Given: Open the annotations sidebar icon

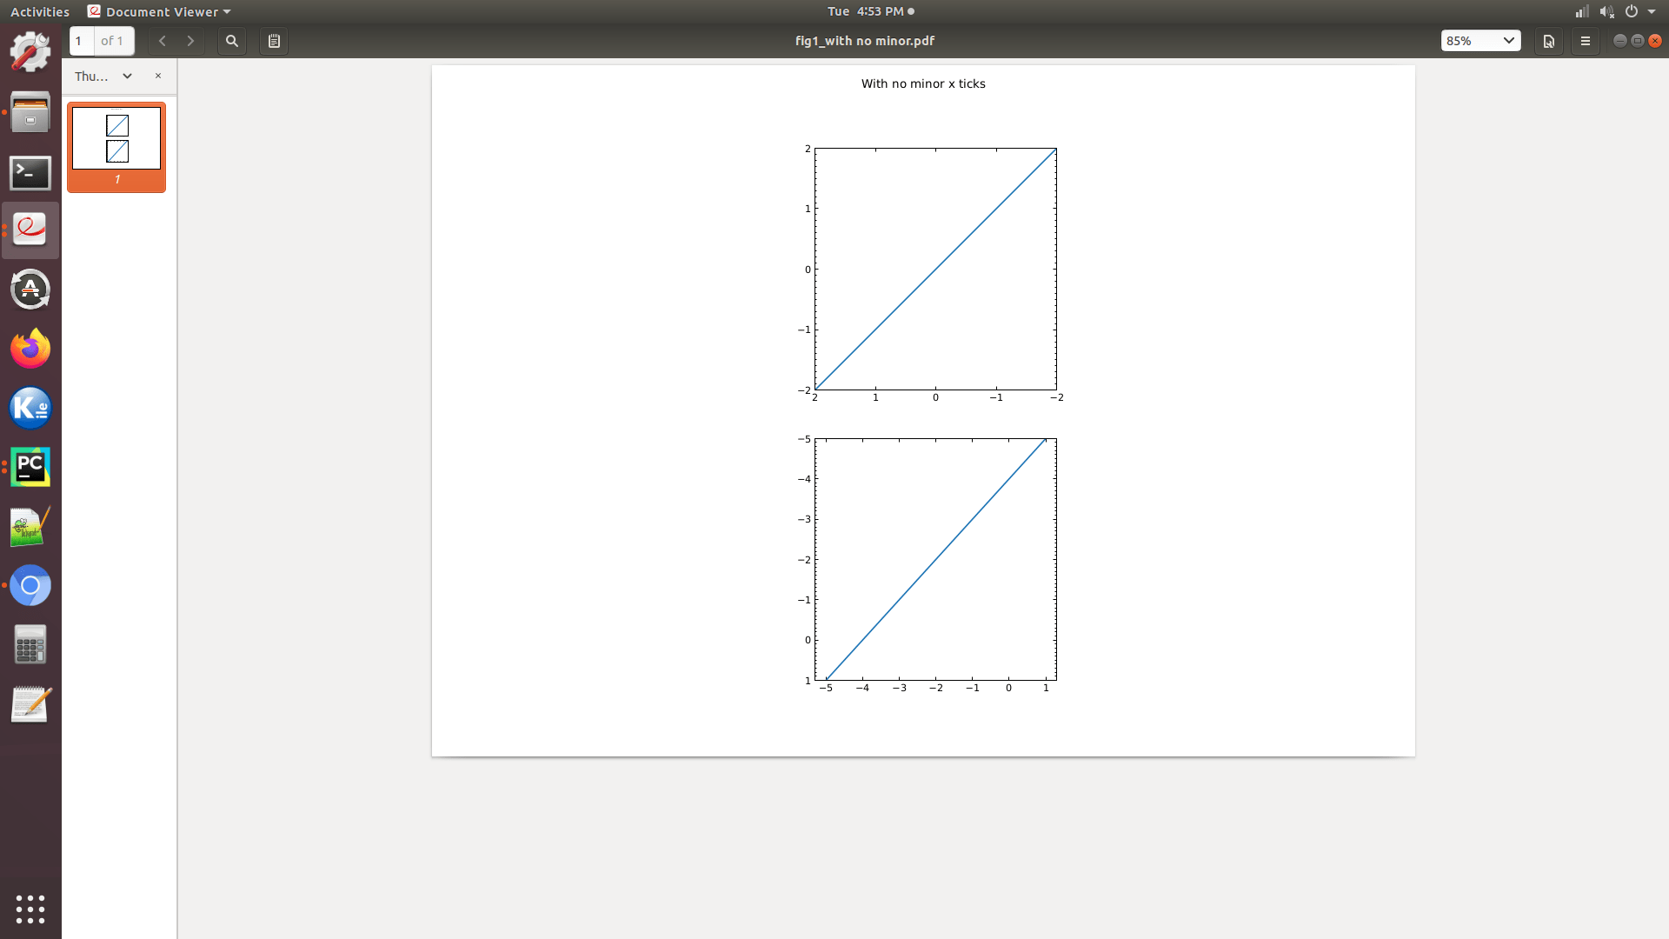Looking at the screenshot, I should [273, 41].
